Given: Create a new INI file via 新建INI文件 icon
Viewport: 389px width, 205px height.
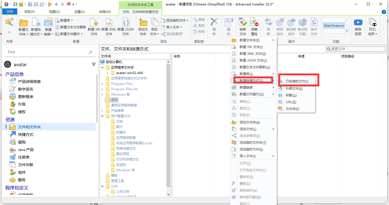Looking at the screenshot, I should coord(94,26).
